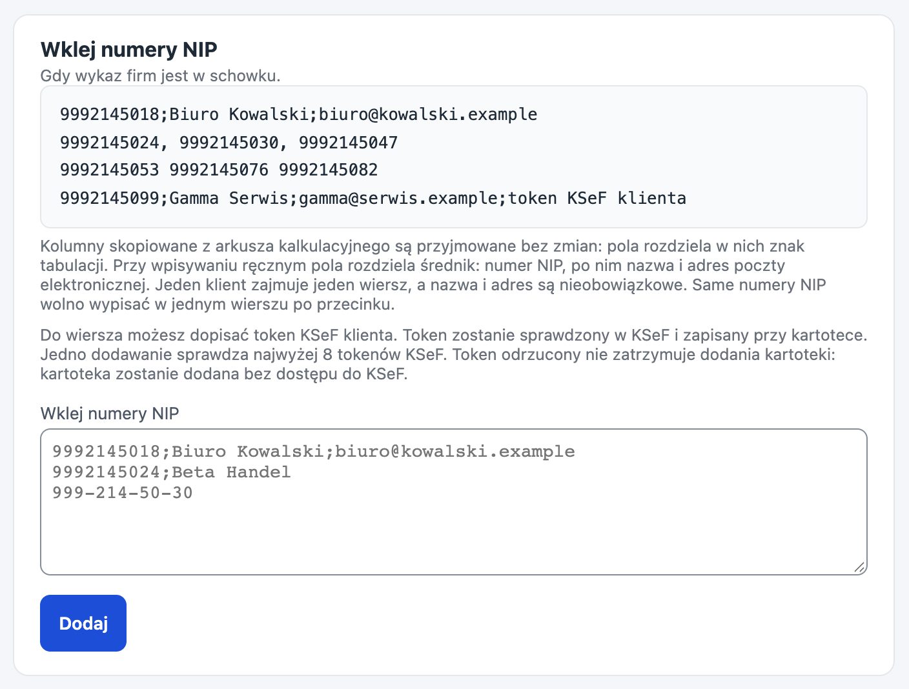This screenshot has height=689, width=909.
Task: Click the 'Wklej numery NIP' field label
Action: [110, 414]
